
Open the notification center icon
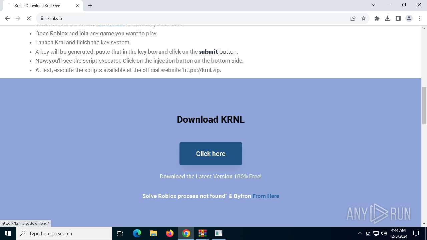coord(416,233)
